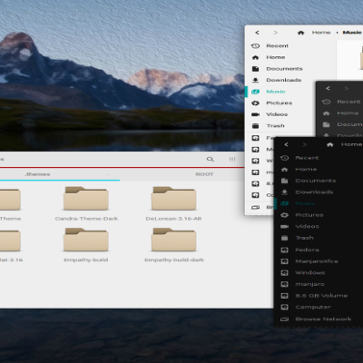Image resolution: width=363 pixels, height=363 pixels.
Task: Click search icon in themes file manager
Action: (x=211, y=159)
